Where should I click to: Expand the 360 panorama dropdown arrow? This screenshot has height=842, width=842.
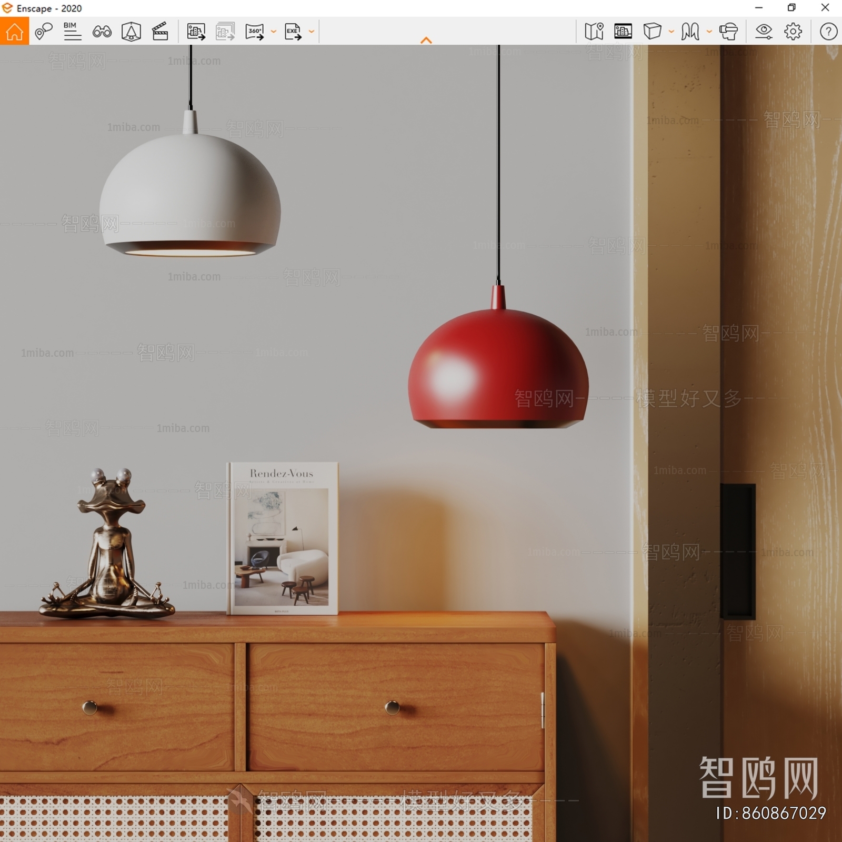pos(273,32)
